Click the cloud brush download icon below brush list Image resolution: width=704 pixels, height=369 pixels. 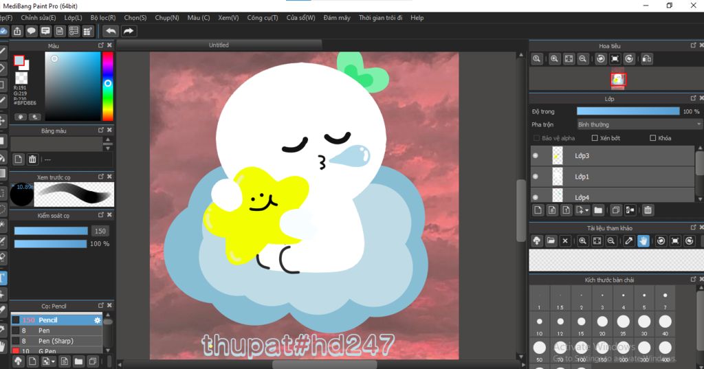pyautogui.click(x=18, y=361)
